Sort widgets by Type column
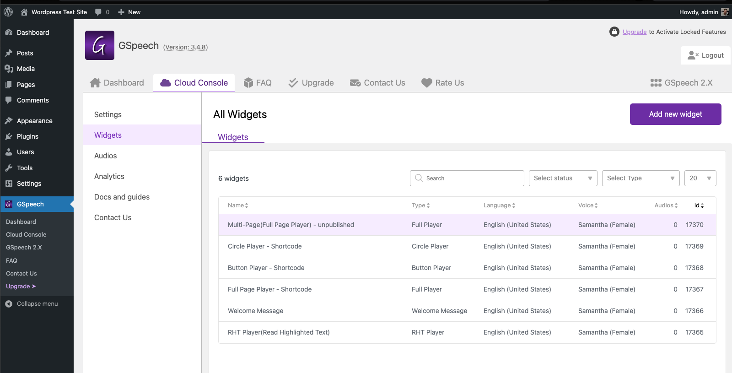The height and width of the screenshot is (373, 732). click(x=421, y=205)
